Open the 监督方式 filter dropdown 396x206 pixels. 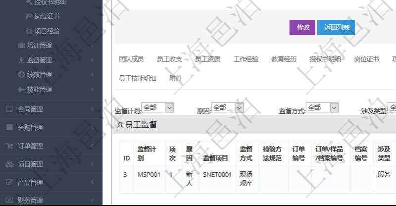tap(322, 108)
